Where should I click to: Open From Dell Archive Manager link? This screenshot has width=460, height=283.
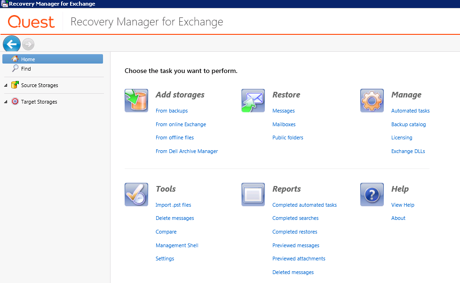[187, 151]
